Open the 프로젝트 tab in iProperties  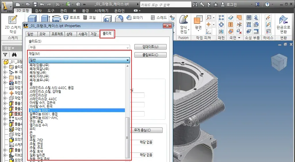coord(57,34)
